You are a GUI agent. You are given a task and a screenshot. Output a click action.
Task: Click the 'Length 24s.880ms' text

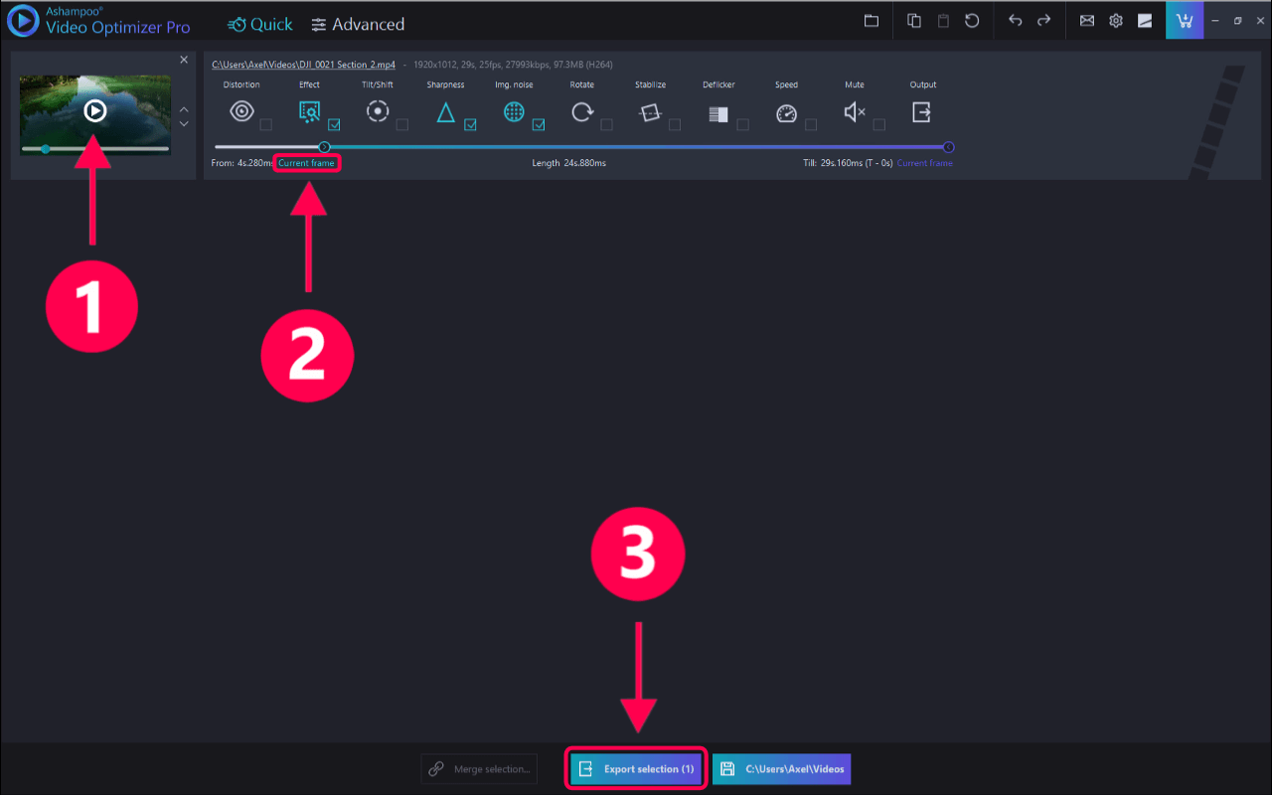[569, 163]
